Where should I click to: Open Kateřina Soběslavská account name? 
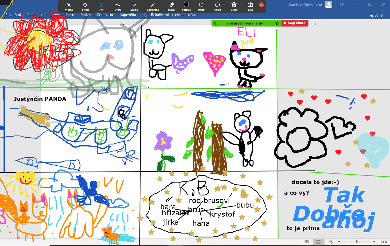coord(306,5)
